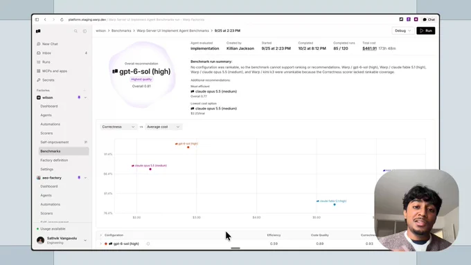Go back with the browser back arrow
This screenshot has width=471, height=265.
coord(45,19)
